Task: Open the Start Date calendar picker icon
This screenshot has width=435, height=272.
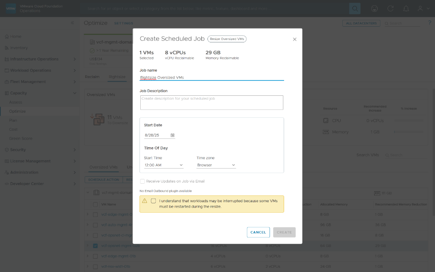Action: click(x=172, y=135)
